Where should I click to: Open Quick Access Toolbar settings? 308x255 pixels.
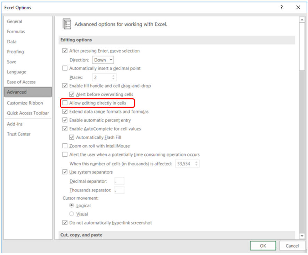[28, 113]
